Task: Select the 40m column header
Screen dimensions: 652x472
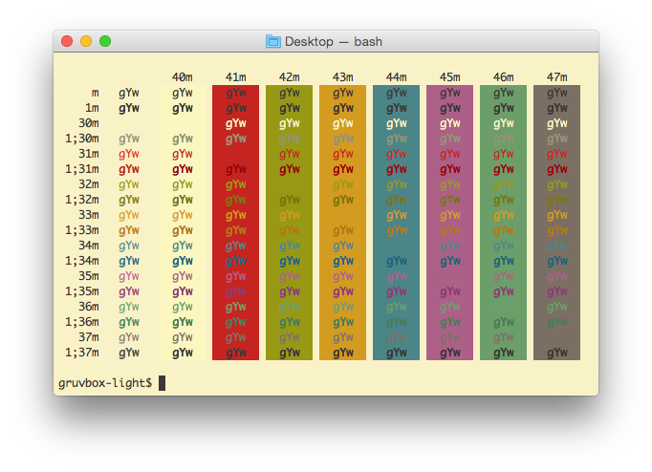Action: pos(183,77)
